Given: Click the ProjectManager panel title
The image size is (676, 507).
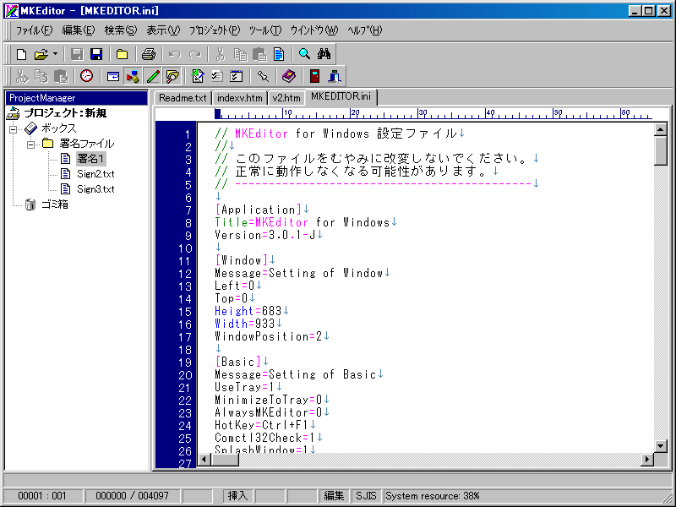Looking at the screenshot, I should click(x=76, y=98).
